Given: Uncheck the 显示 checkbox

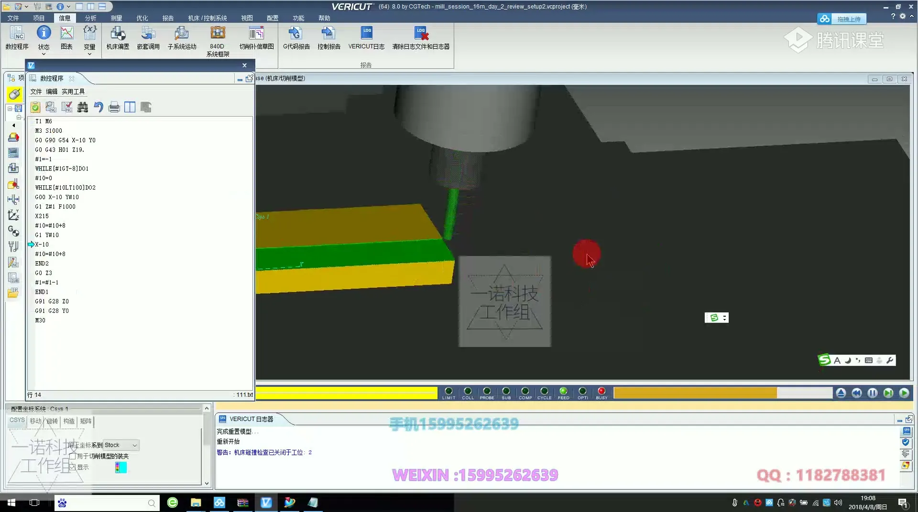Looking at the screenshot, I should [x=73, y=467].
